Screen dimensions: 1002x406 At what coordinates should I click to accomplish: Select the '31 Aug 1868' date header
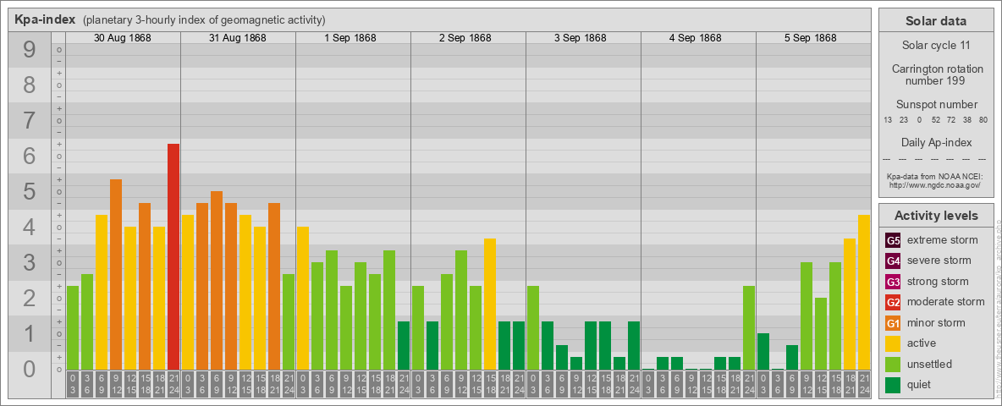click(238, 38)
